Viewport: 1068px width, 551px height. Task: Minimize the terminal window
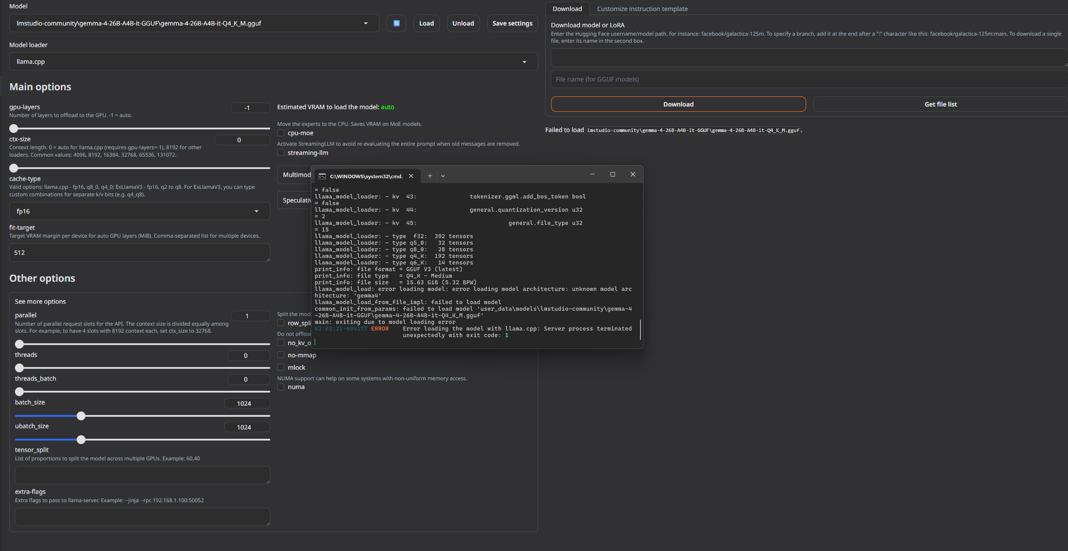click(592, 174)
